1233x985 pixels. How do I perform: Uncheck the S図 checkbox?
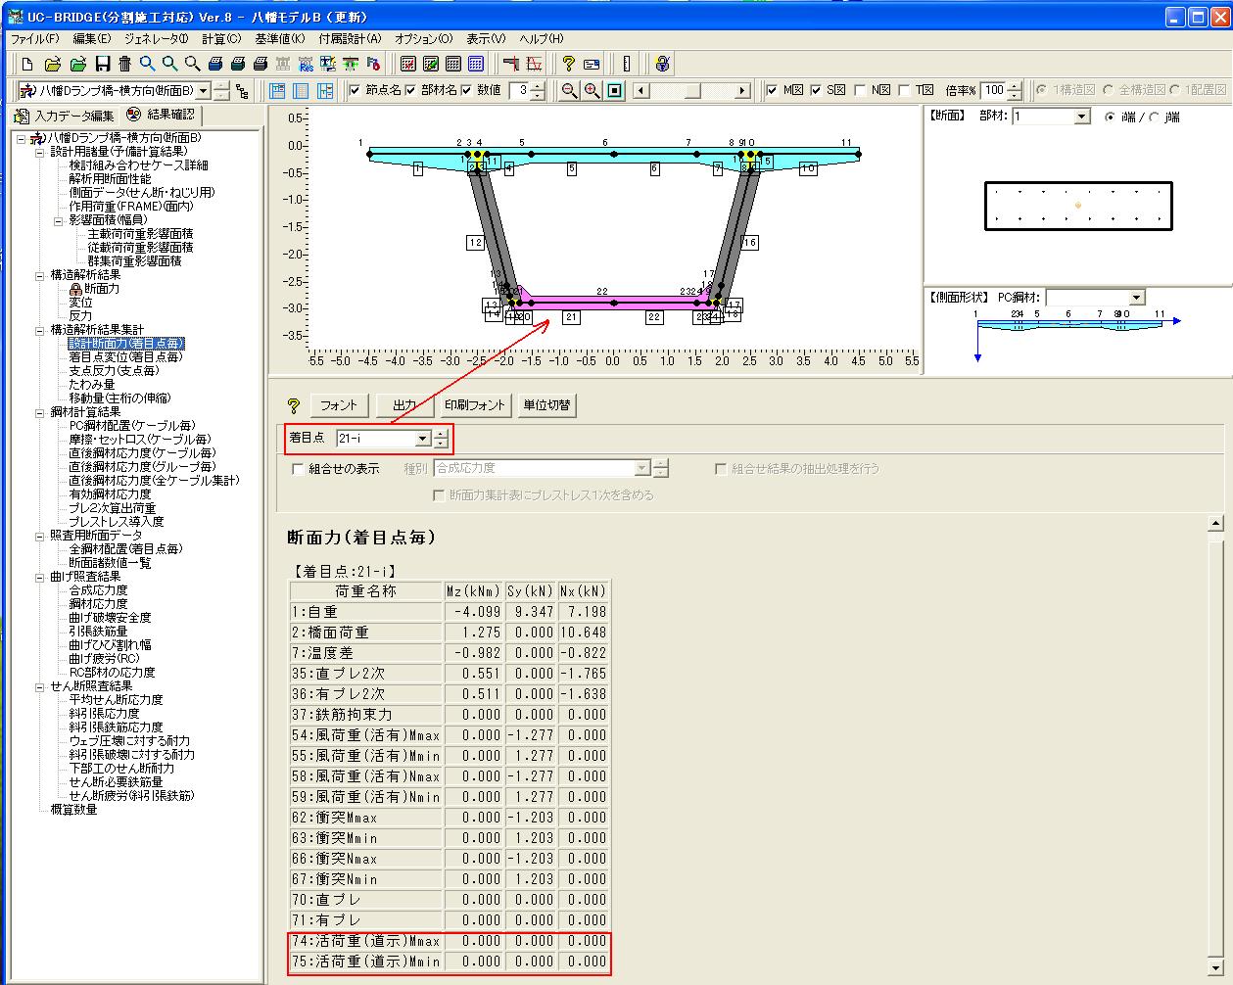coord(816,91)
